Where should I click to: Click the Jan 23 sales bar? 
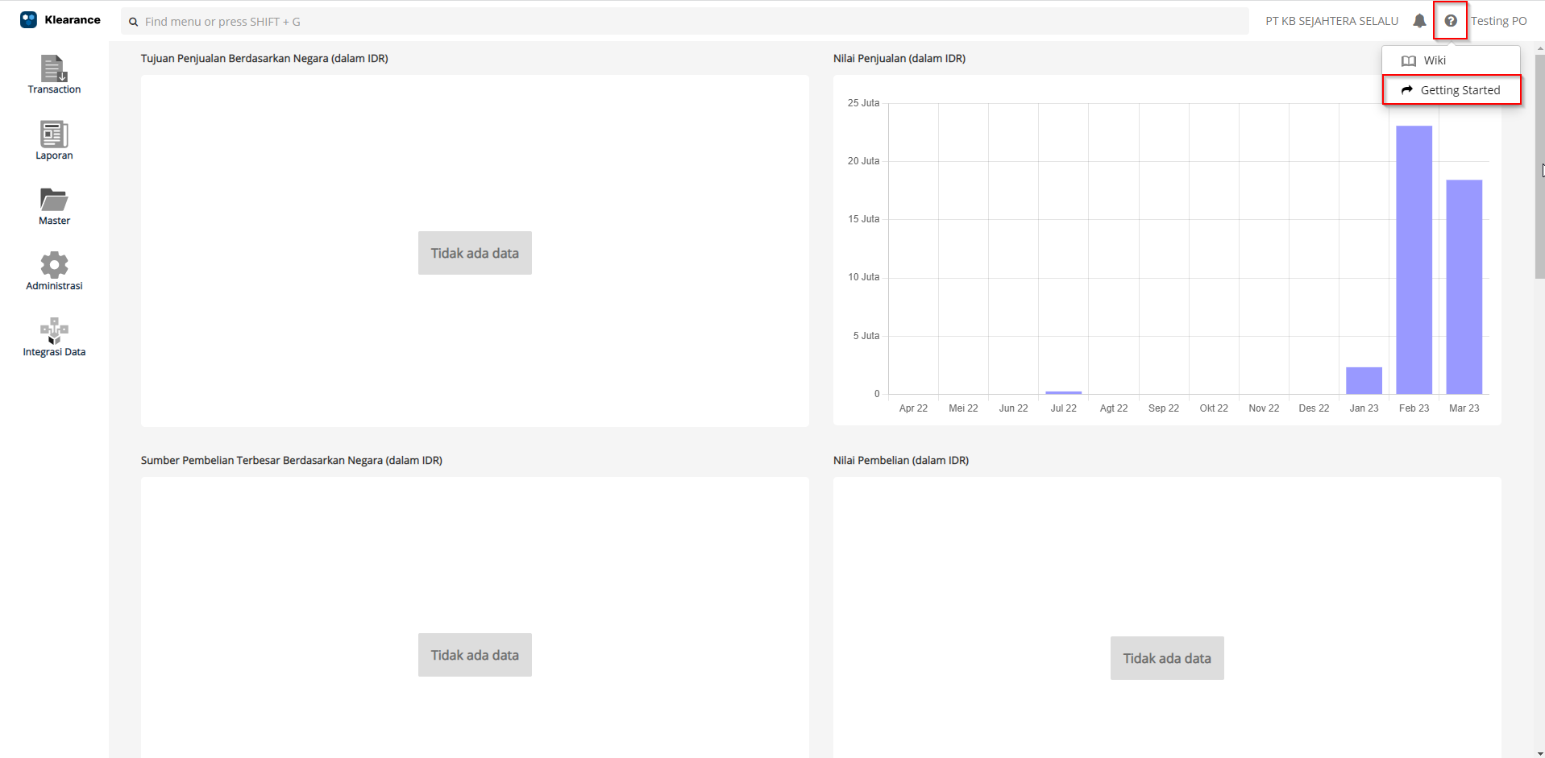pos(1364,380)
